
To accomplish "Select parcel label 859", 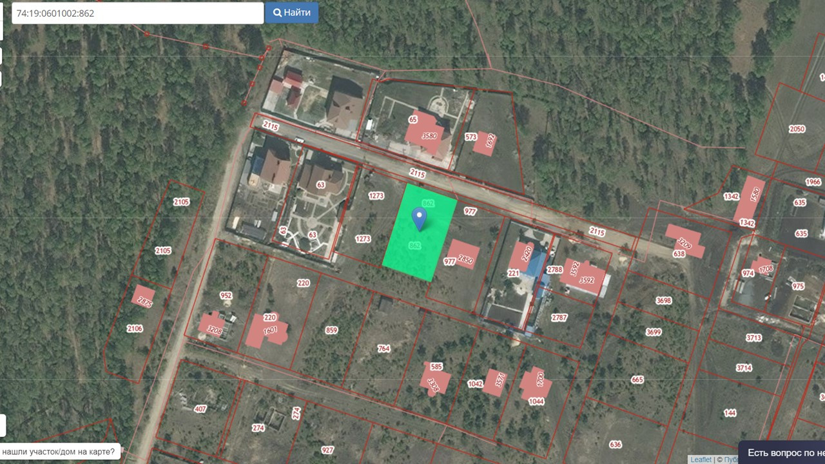I will 331,330.
